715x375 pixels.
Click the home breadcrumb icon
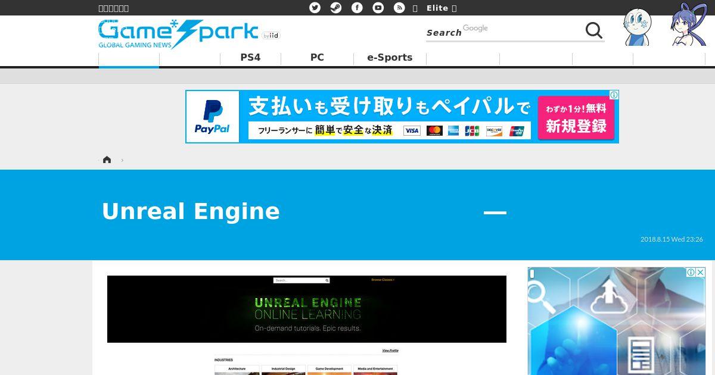pyautogui.click(x=107, y=160)
